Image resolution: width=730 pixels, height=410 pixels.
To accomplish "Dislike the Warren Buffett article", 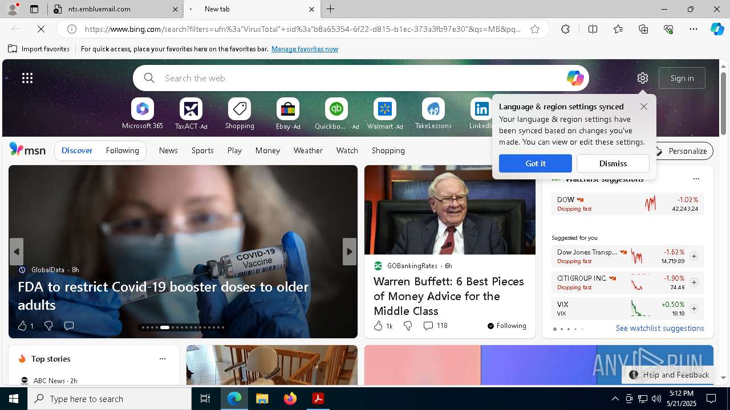I will [408, 326].
